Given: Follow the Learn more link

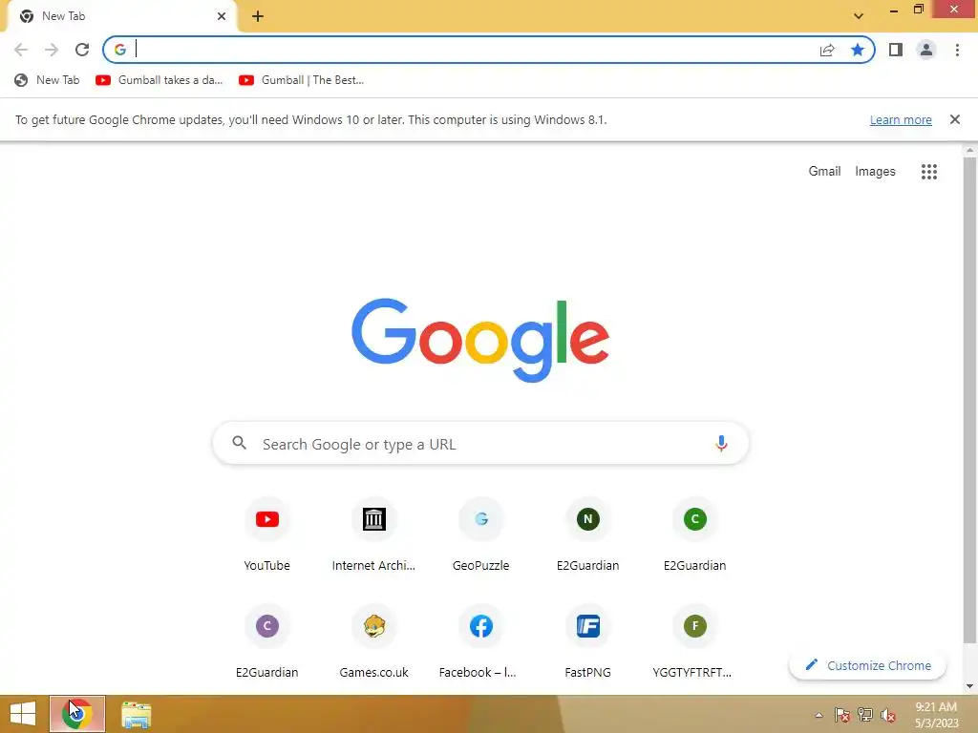Looking at the screenshot, I should click(x=901, y=119).
